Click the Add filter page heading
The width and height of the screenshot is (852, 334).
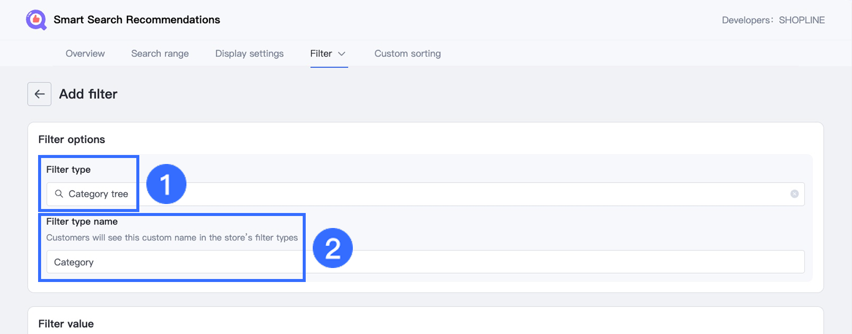88,94
